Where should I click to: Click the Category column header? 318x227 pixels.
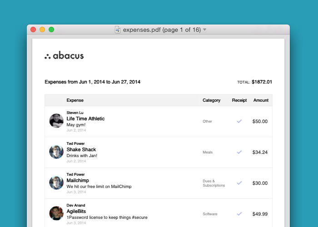coord(211,100)
